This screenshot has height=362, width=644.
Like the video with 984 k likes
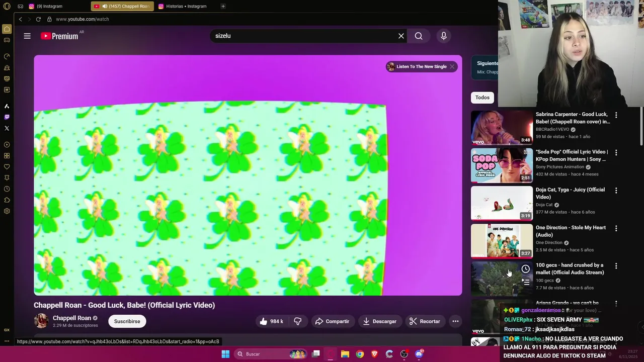click(x=271, y=321)
